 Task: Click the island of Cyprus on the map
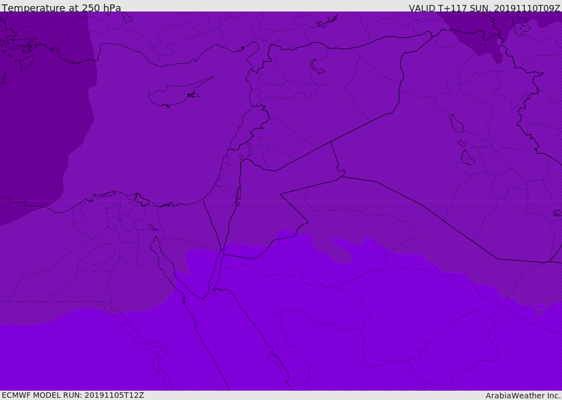coord(180,92)
